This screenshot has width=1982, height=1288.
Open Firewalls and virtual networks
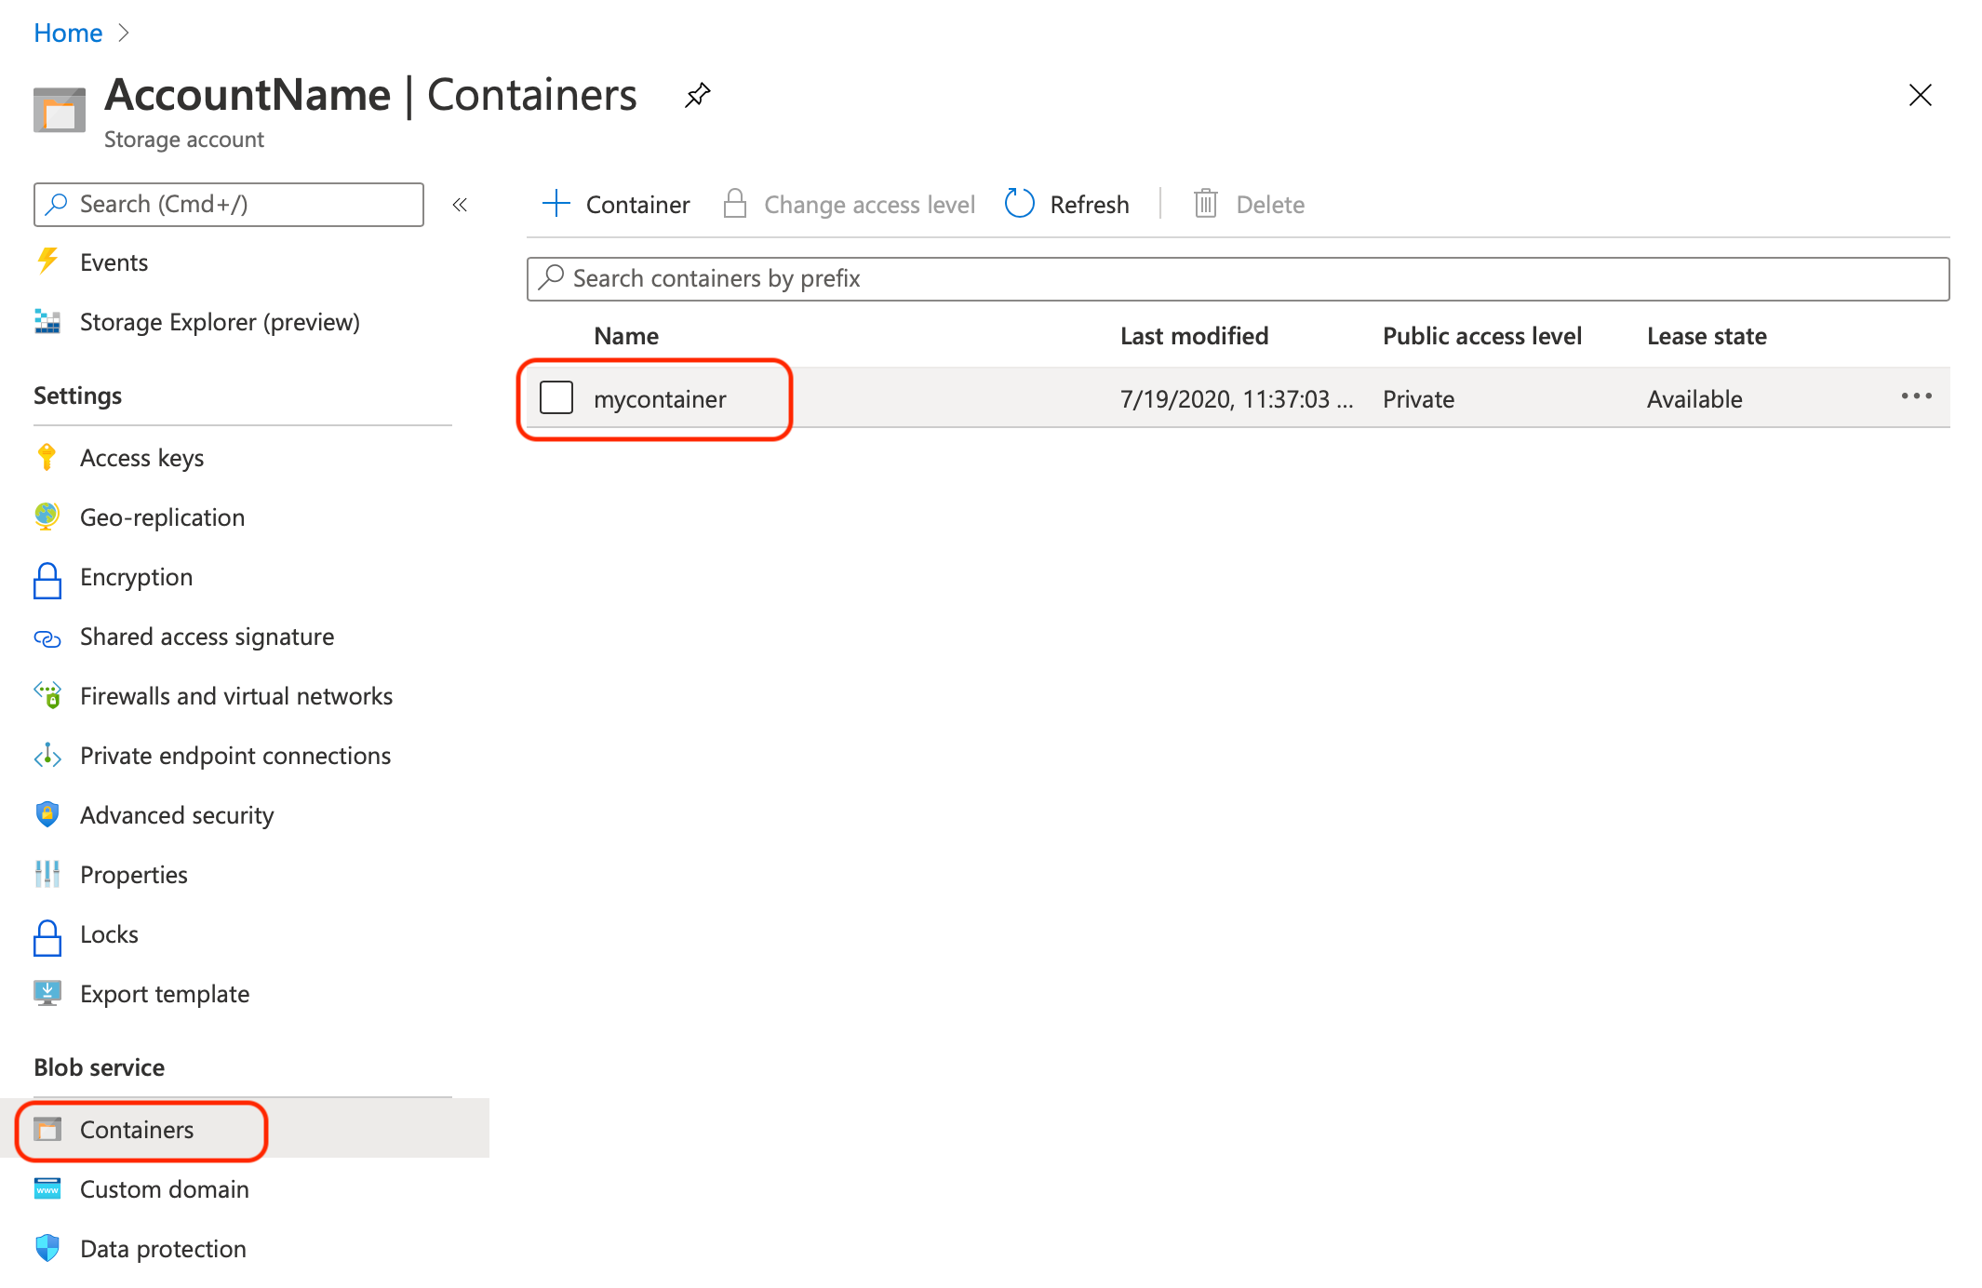(236, 695)
